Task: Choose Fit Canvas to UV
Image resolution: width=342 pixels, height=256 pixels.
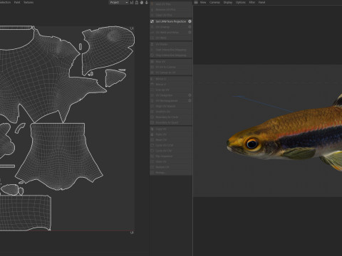Action: pyautogui.click(x=171, y=73)
